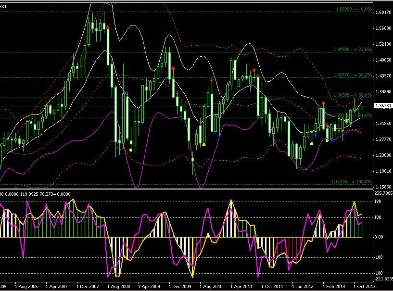The height and width of the screenshot is (291, 393).
Task: Click the 1 Apr 2011 date label
Action: pos(241,286)
